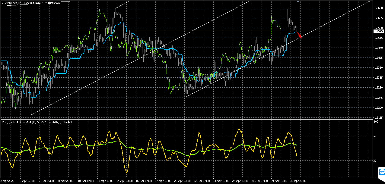Screen dimensions: 385x184
Task: Click the RSI(5) 23.3438 indicator label
Action: point(11,122)
